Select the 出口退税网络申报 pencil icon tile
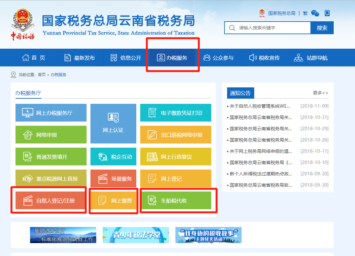The width and height of the screenshot is (355, 256). click(x=176, y=135)
